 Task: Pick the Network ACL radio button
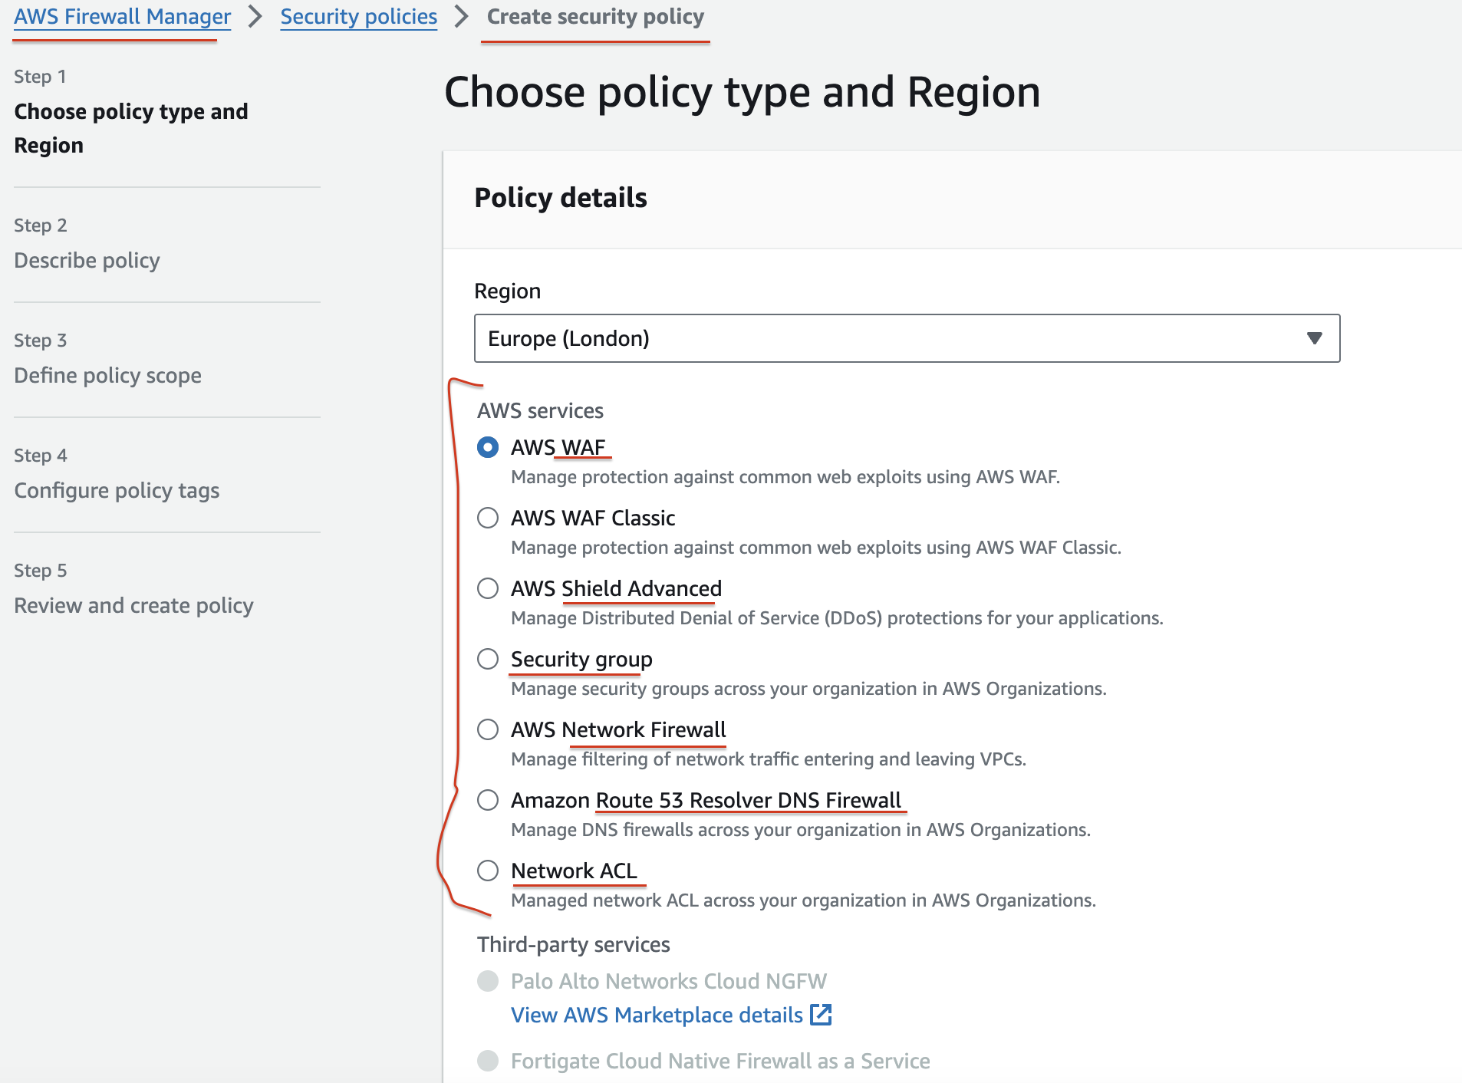pos(488,871)
